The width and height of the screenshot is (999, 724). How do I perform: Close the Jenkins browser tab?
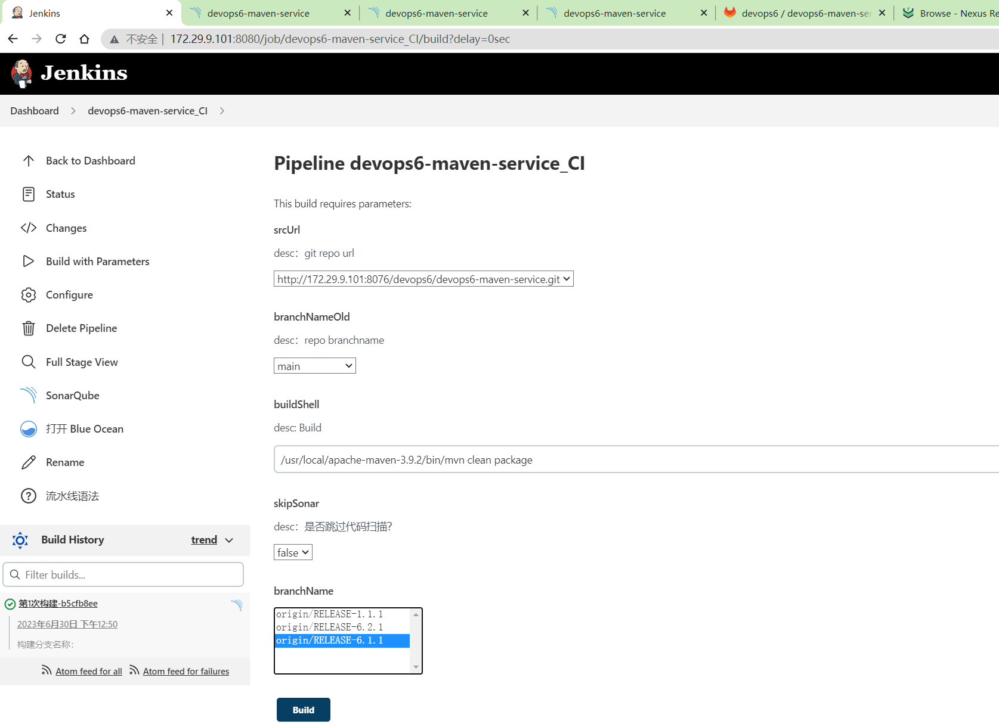click(x=169, y=13)
